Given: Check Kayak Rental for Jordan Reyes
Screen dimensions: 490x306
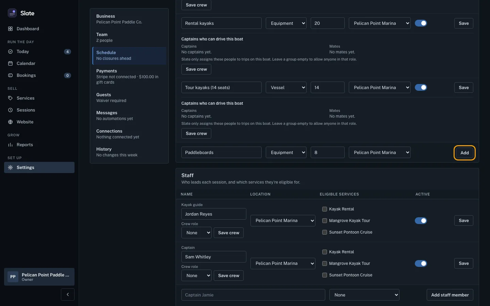Looking at the screenshot, I should [325, 209].
